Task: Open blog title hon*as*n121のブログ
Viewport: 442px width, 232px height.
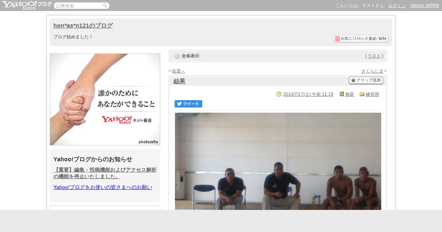Action: (x=83, y=25)
